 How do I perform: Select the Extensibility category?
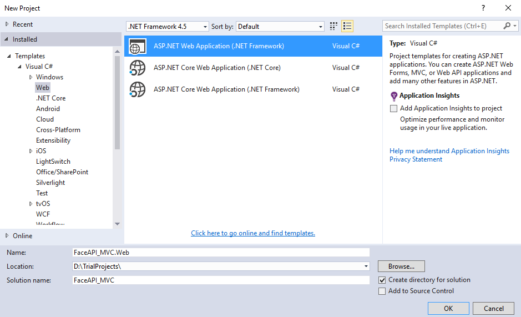53,140
